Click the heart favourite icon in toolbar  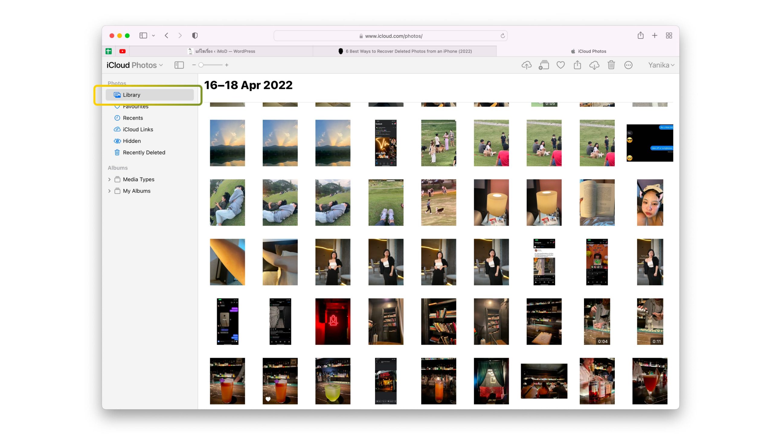pos(560,65)
